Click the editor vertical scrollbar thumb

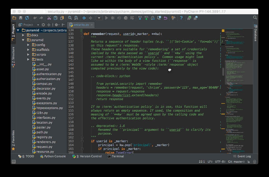223,72
